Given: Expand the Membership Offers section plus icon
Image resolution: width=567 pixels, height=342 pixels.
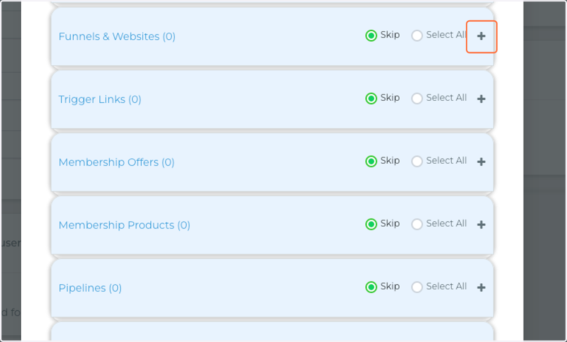Looking at the screenshot, I should 481,162.
